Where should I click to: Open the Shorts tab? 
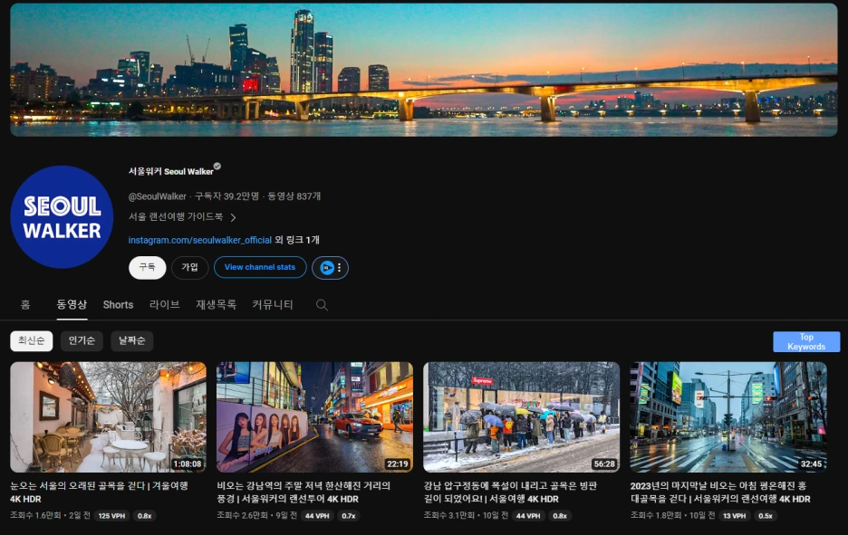click(x=118, y=305)
